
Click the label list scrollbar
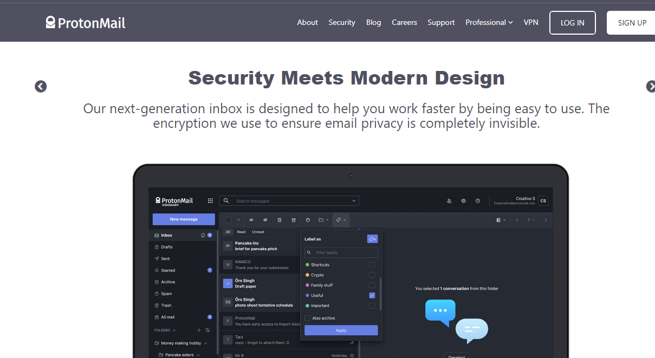pos(380,294)
